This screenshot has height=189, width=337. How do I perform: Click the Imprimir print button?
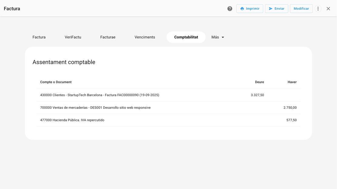(250, 9)
